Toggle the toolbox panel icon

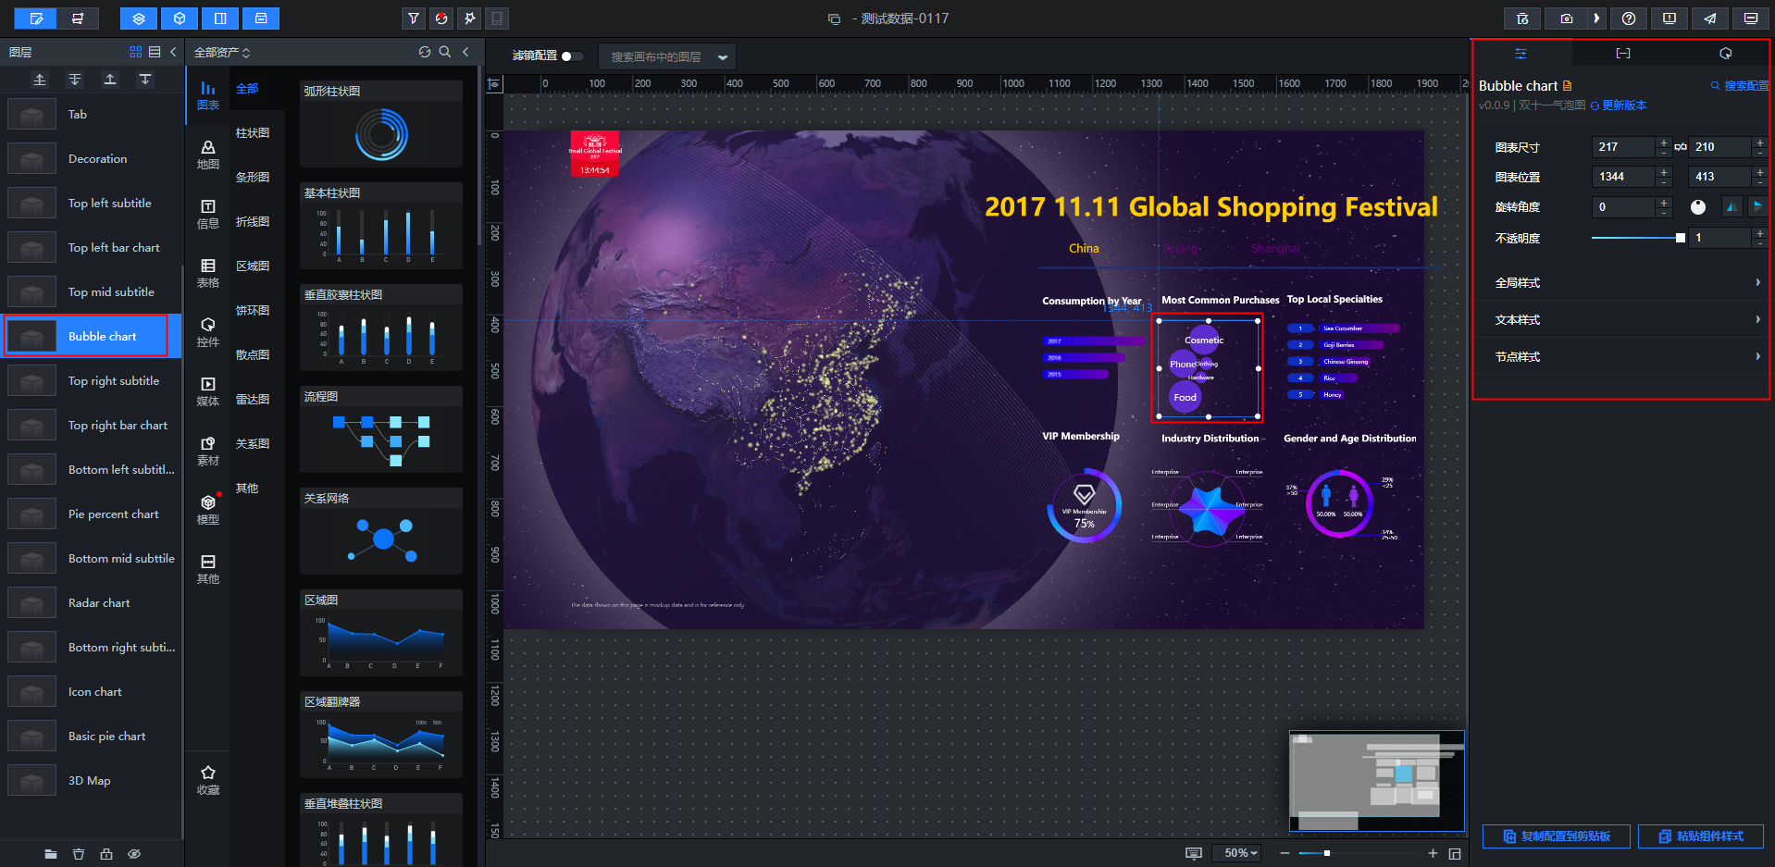(261, 19)
